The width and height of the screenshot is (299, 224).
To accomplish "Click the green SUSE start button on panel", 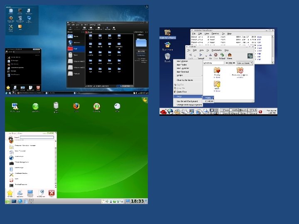I will tap(7, 201).
